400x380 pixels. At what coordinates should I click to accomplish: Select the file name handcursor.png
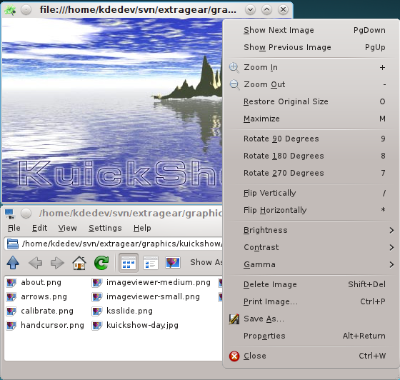point(52,326)
